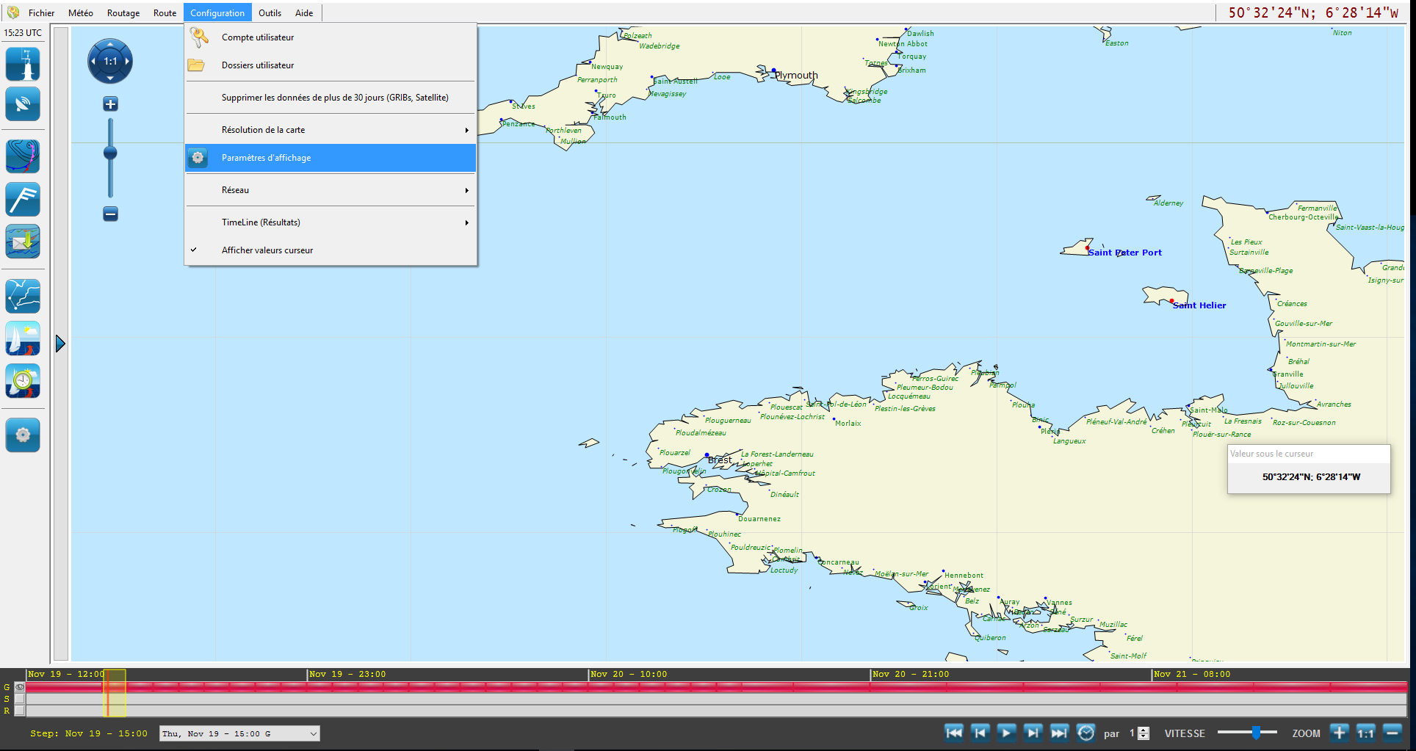Open the route waypoints tool
This screenshot has width=1416, height=751.
click(23, 297)
